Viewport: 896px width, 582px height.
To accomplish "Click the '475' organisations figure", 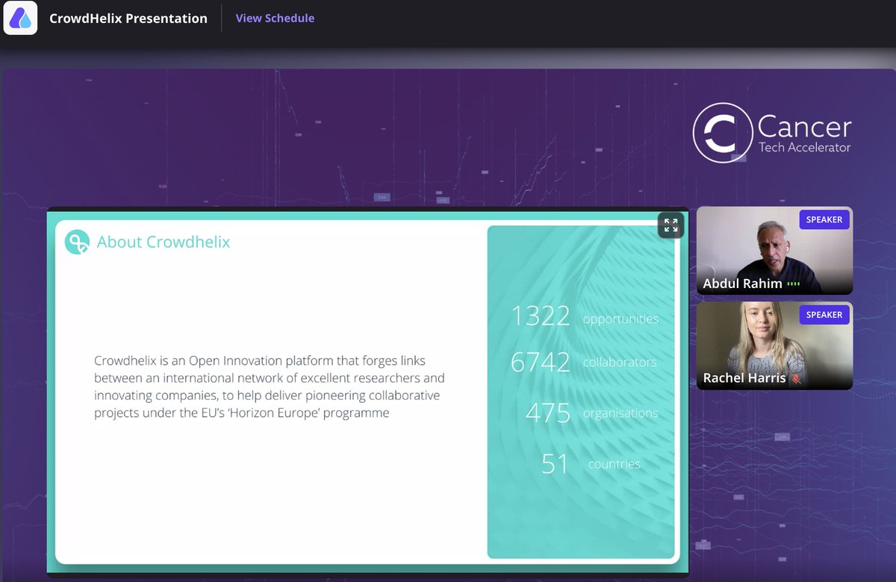I will pos(548,413).
